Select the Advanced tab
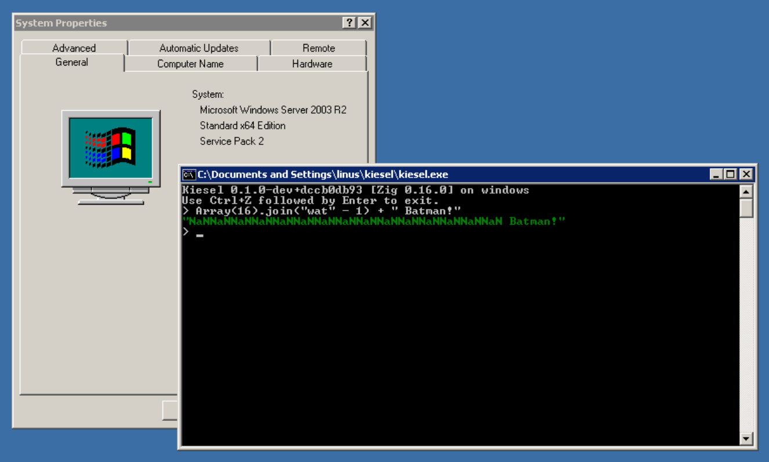Viewport: 769px width, 462px height. coord(74,48)
